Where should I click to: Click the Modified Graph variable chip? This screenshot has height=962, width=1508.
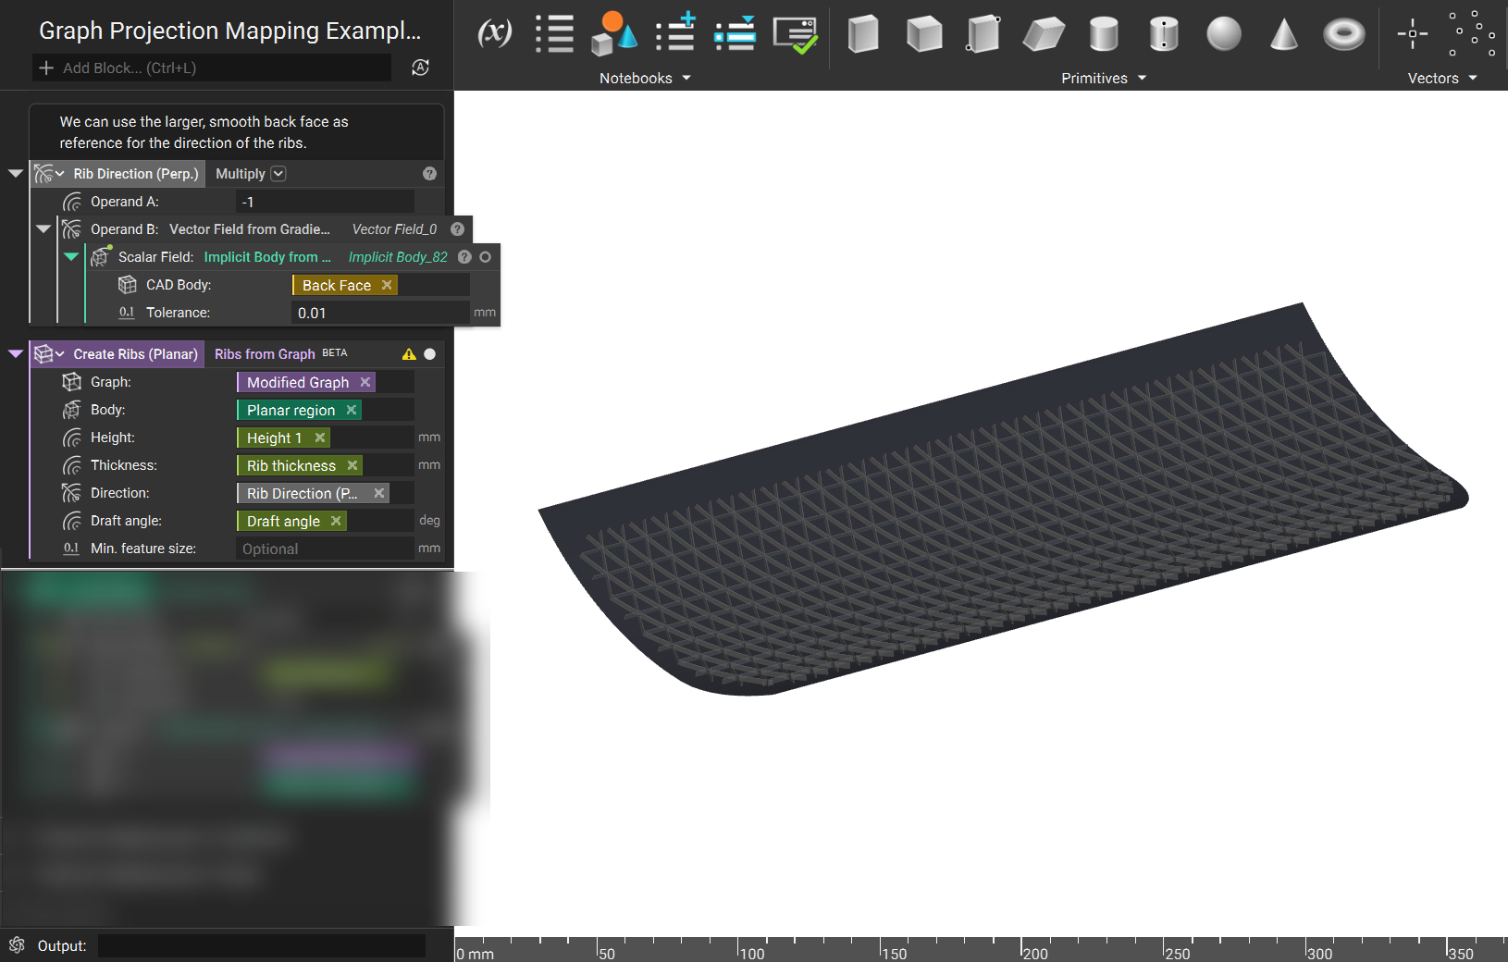pyautogui.click(x=298, y=382)
